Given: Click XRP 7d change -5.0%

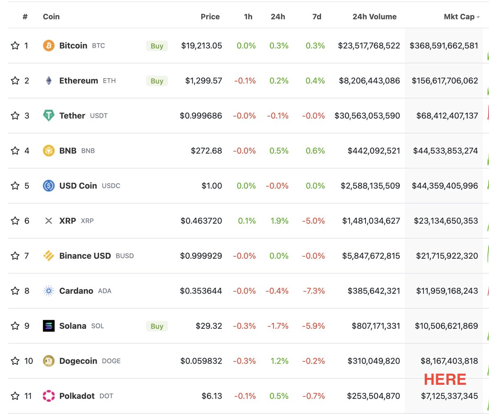Looking at the screenshot, I should click(313, 221).
